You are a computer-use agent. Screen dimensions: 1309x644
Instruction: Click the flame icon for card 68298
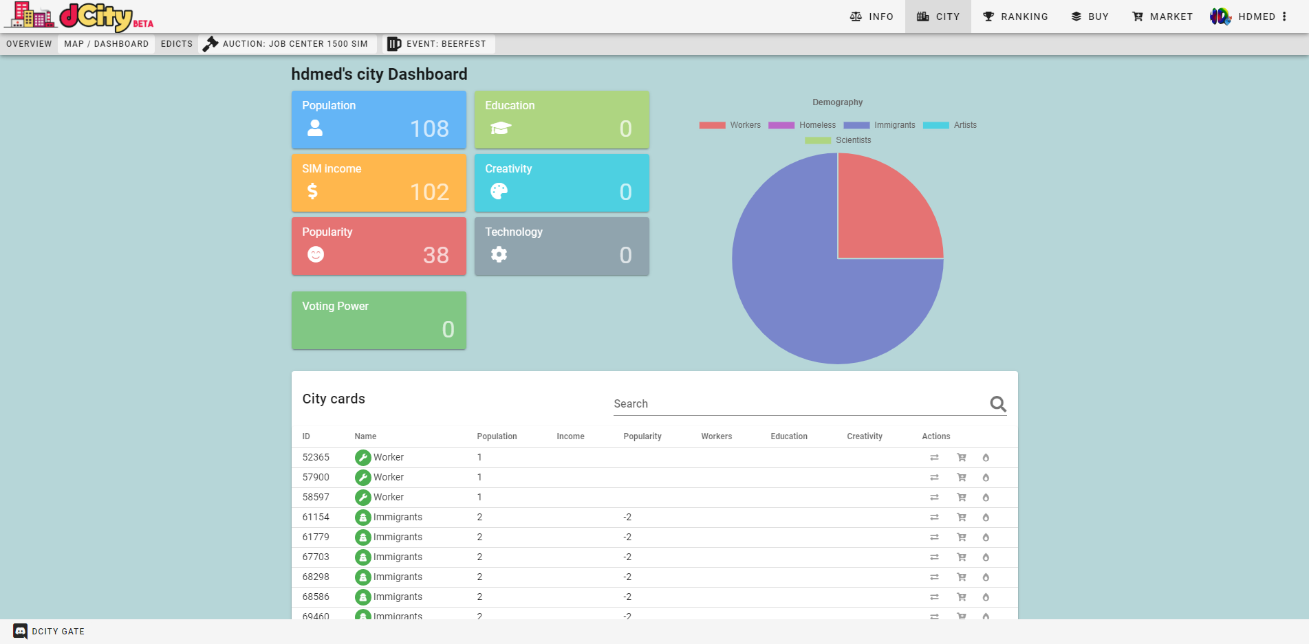click(x=986, y=577)
